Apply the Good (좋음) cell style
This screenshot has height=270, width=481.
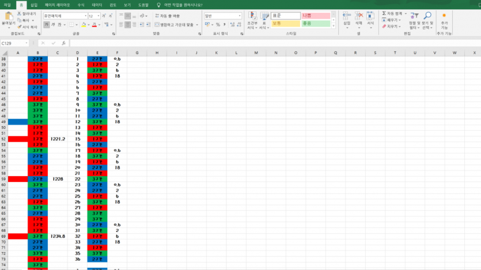pos(316,24)
